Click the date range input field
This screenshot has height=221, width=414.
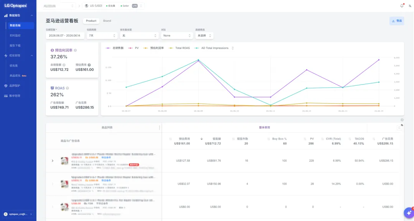point(65,36)
